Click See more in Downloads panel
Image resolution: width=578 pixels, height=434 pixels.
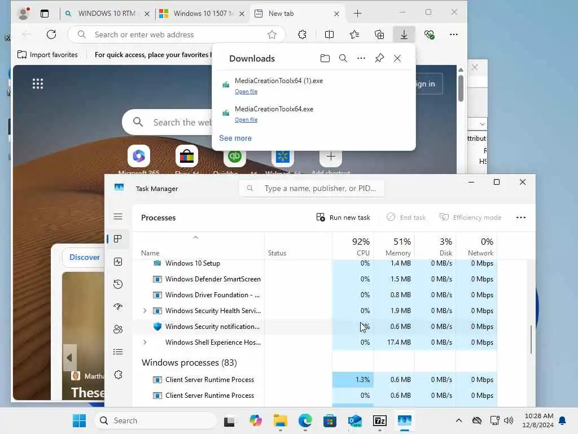(x=235, y=138)
